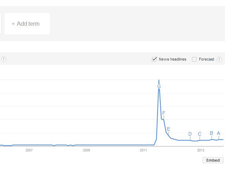Select headline marker C on the graph
Image resolution: width=225 pixels, height=169 pixels.
[199, 134]
